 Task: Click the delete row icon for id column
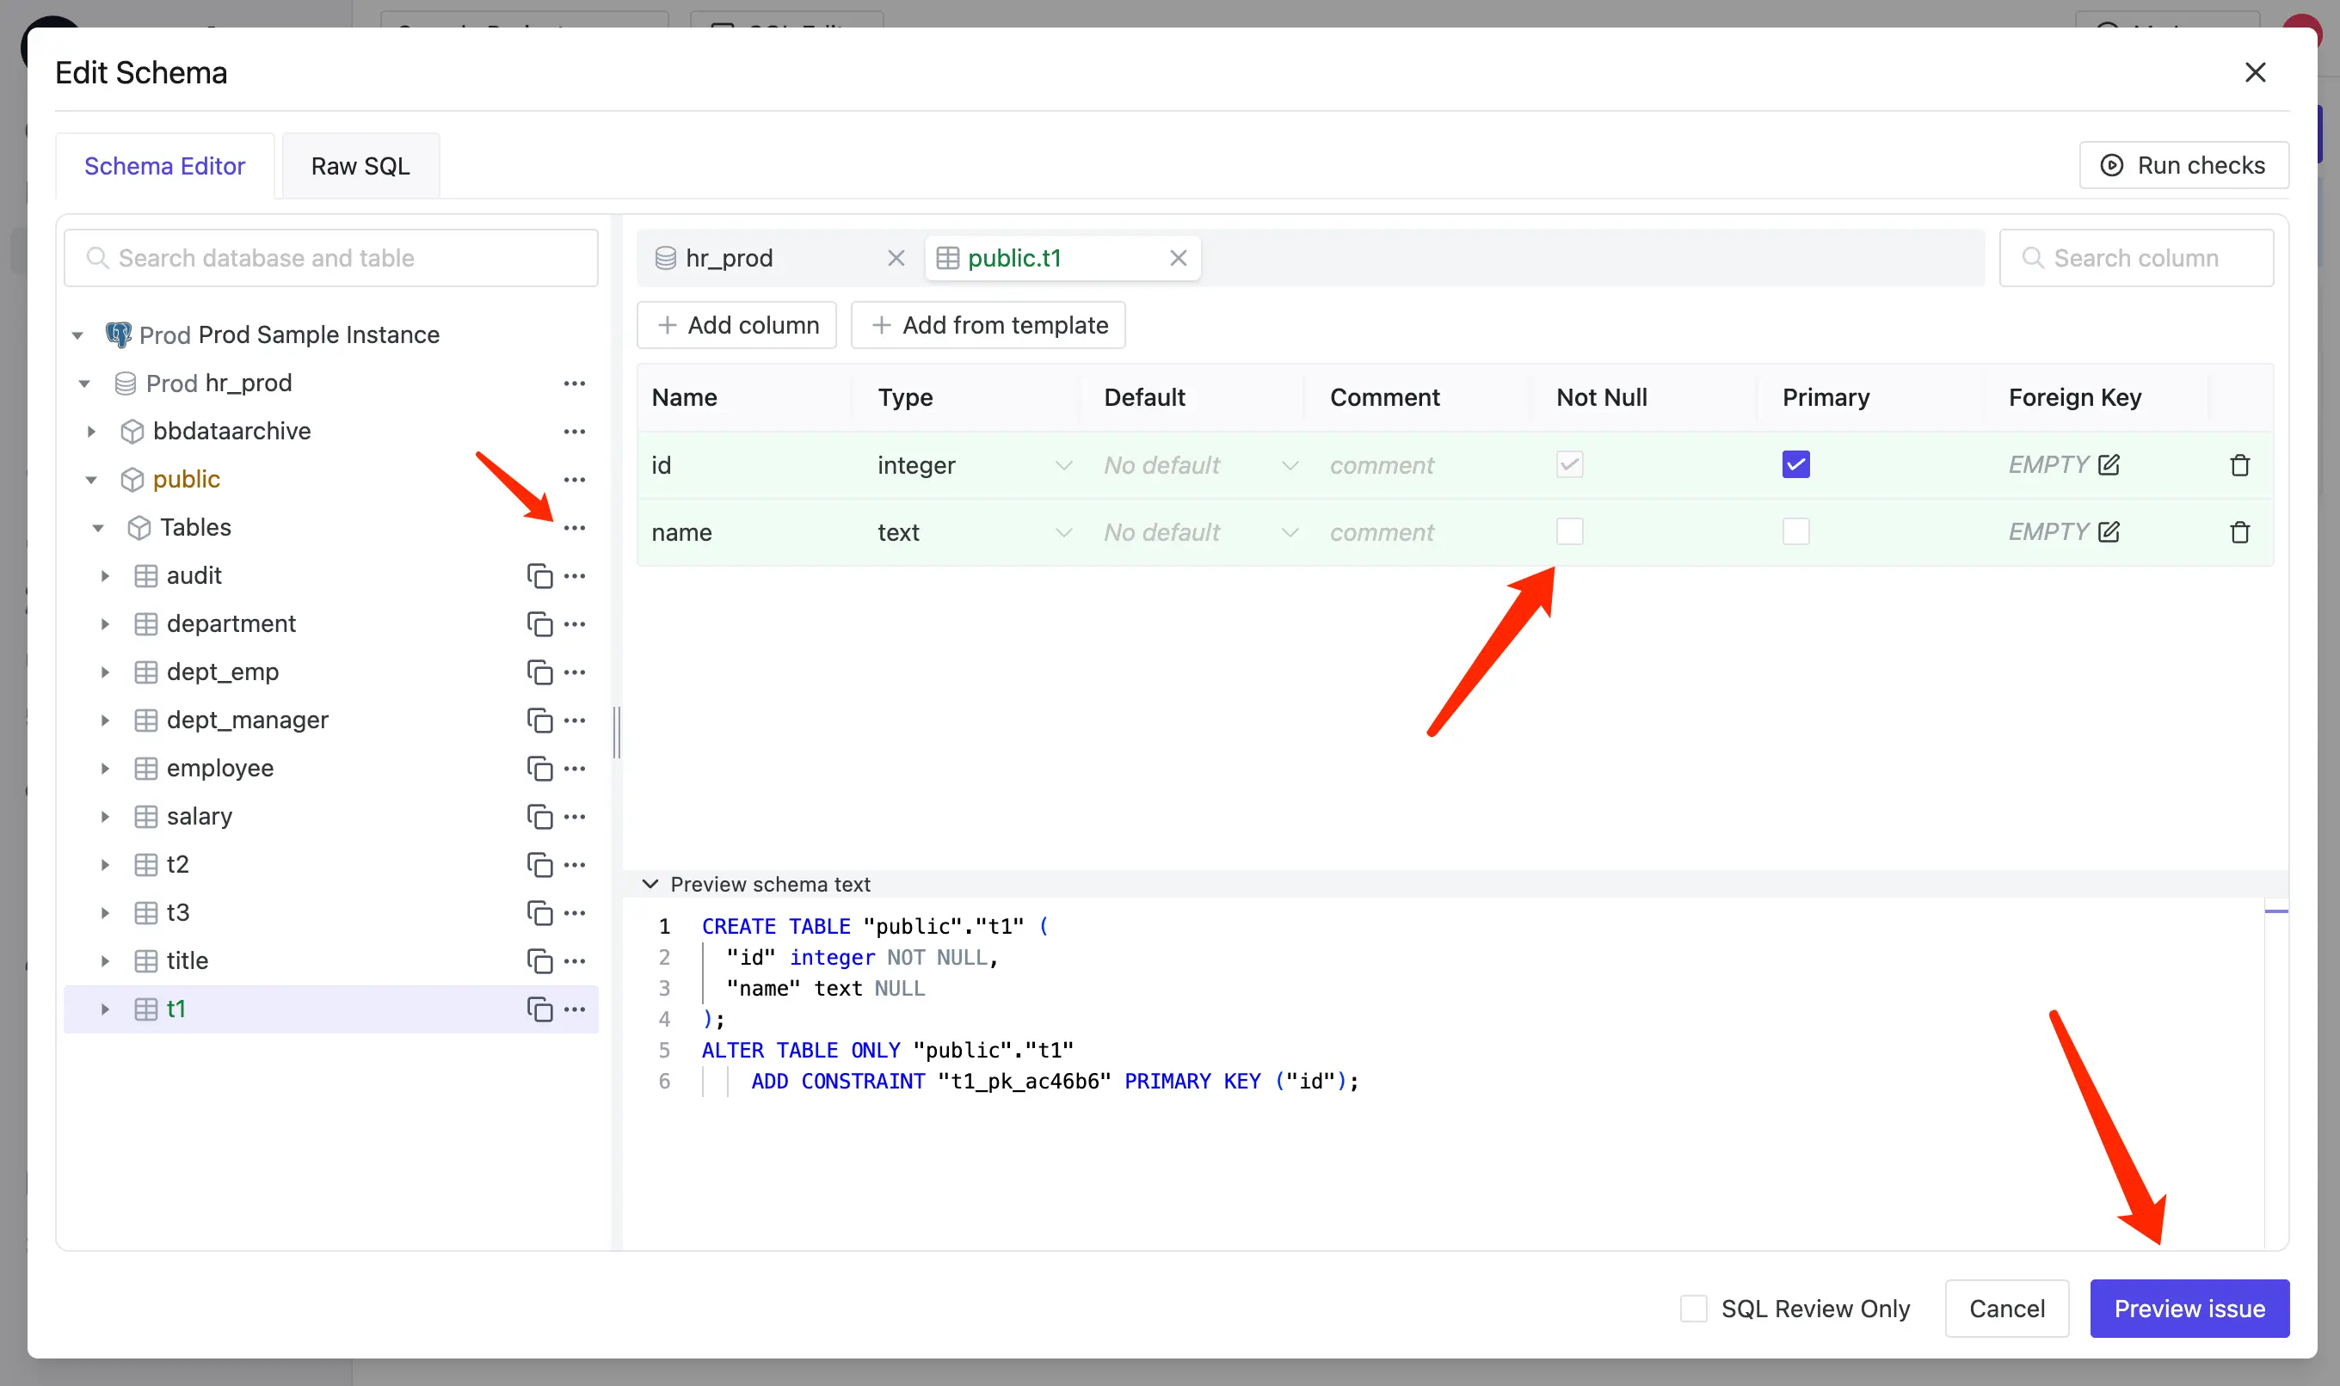click(2241, 465)
